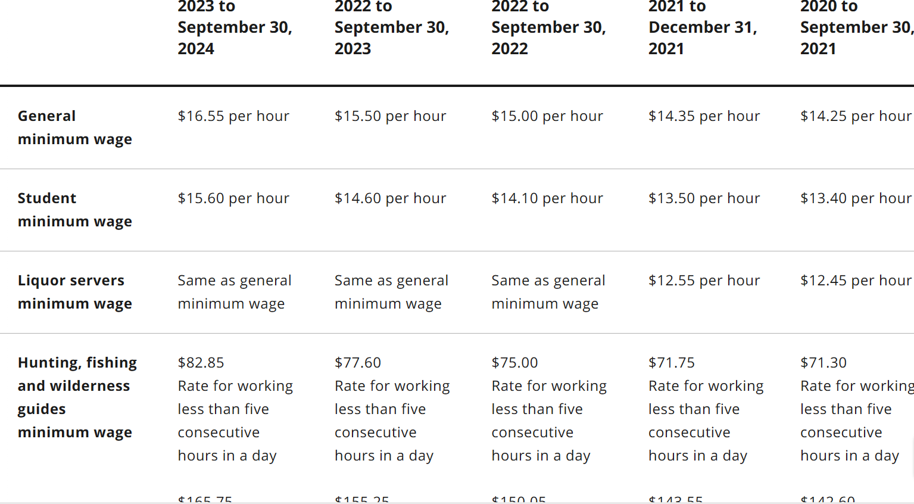914x504 pixels.
Task: Select the $14.35 per hour cell
Action: click(704, 116)
